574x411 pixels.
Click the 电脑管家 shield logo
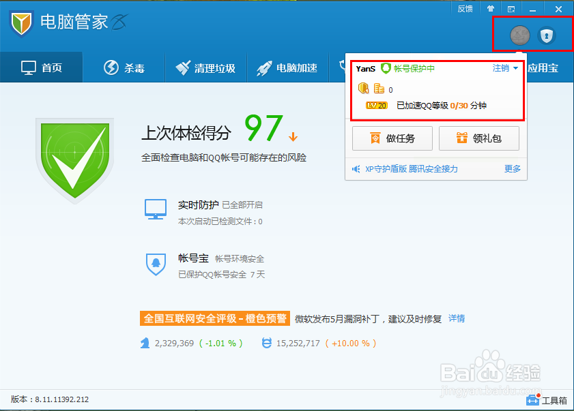(21, 23)
